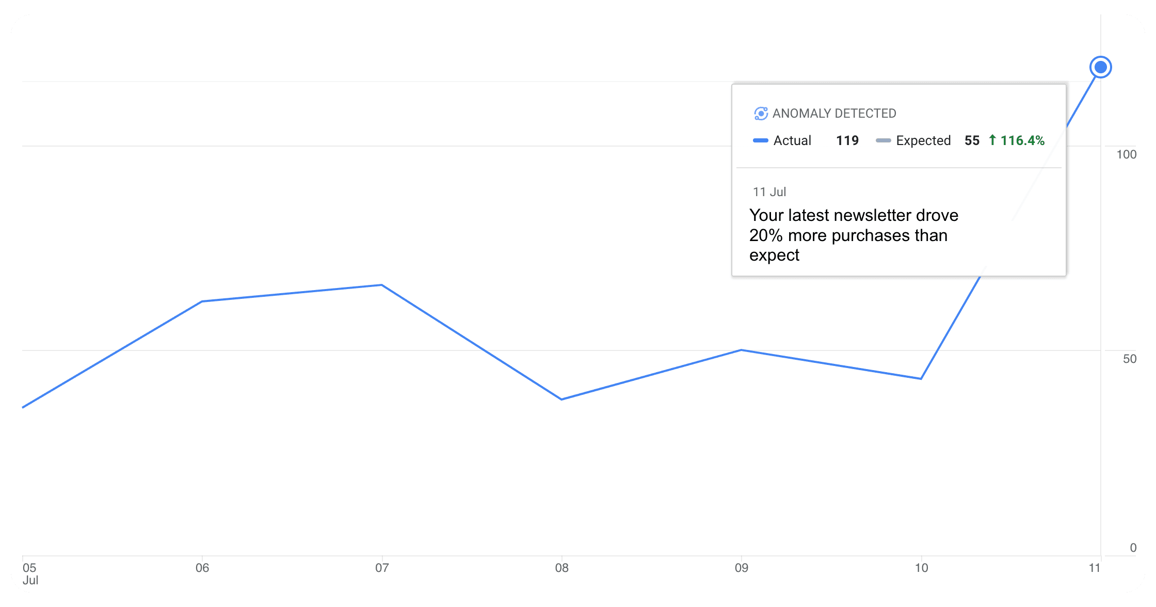Select the 05 Jul axis label
The width and height of the screenshot is (1156, 607).
30,574
